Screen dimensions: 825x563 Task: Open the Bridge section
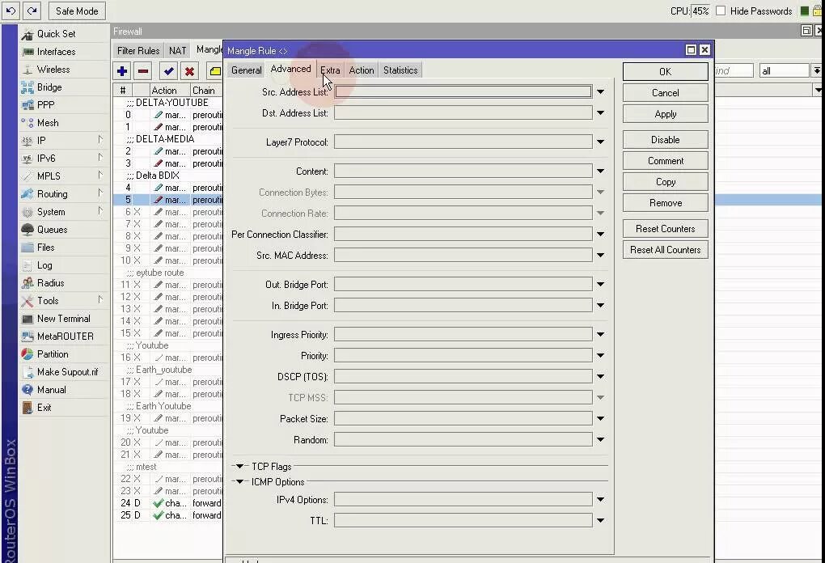click(x=49, y=87)
